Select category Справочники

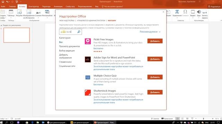pos(65,62)
